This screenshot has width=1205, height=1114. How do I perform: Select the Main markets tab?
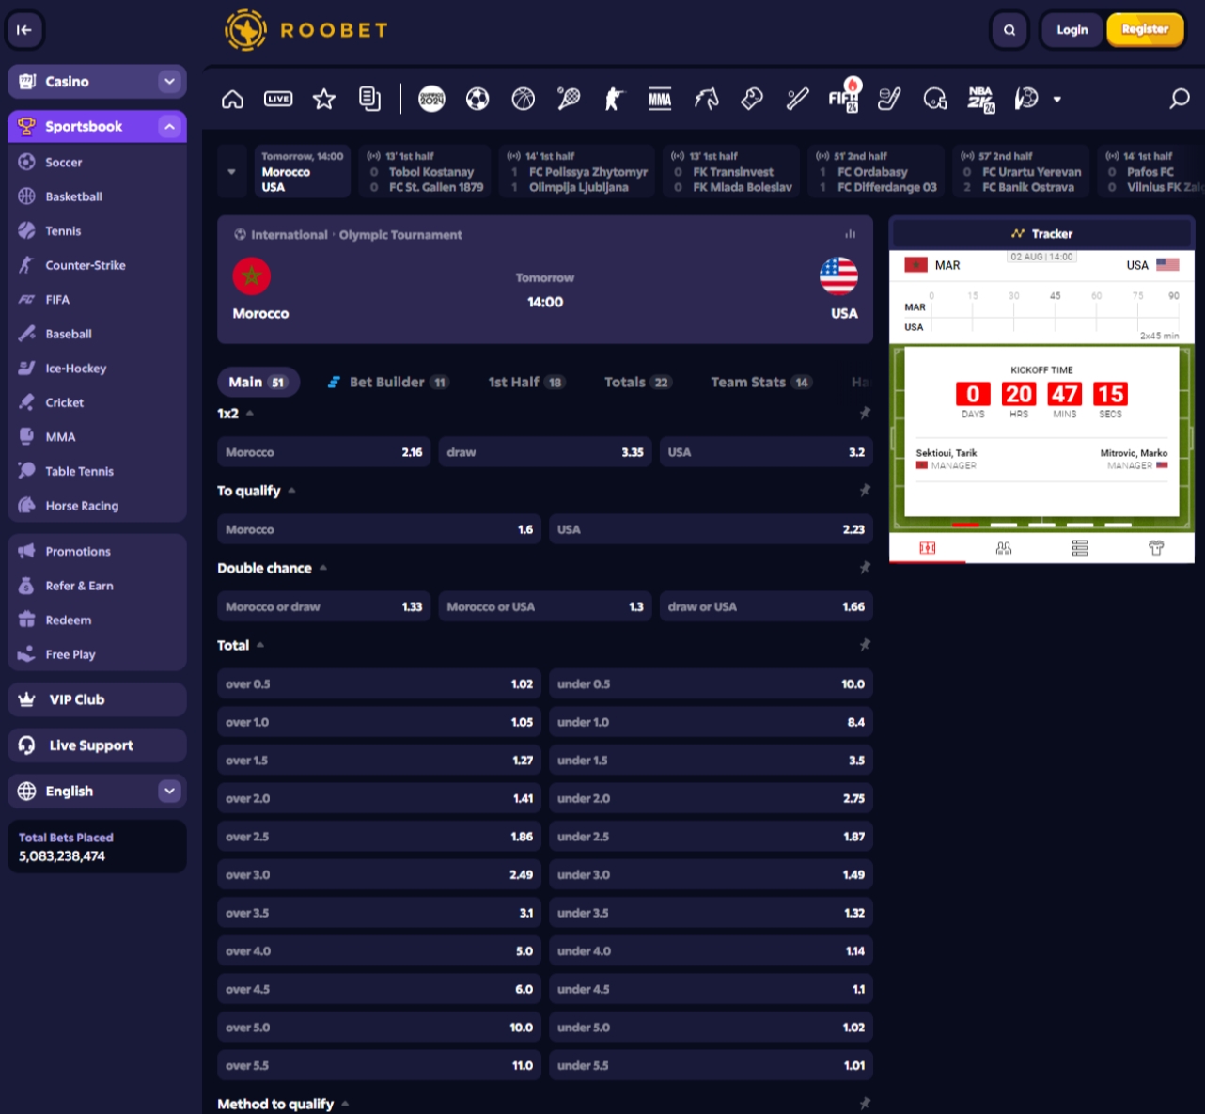(258, 382)
